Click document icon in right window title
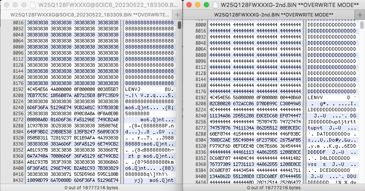The height and width of the screenshot is (191, 365). tap(216, 5)
